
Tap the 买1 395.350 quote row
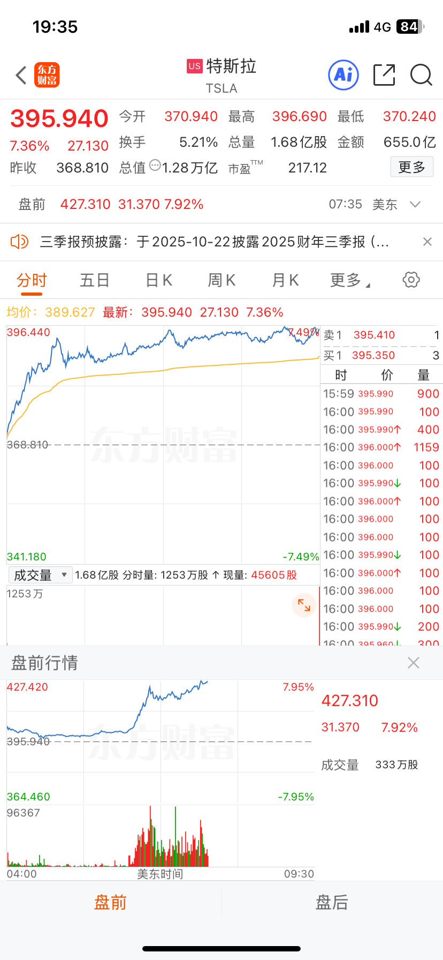click(x=381, y=355)
